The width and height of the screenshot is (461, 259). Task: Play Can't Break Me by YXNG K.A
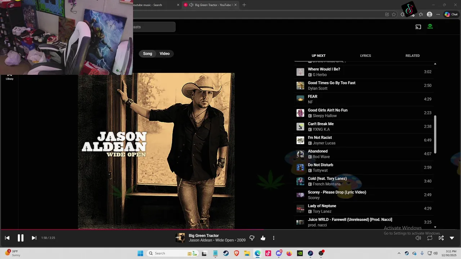coord(364,127)
